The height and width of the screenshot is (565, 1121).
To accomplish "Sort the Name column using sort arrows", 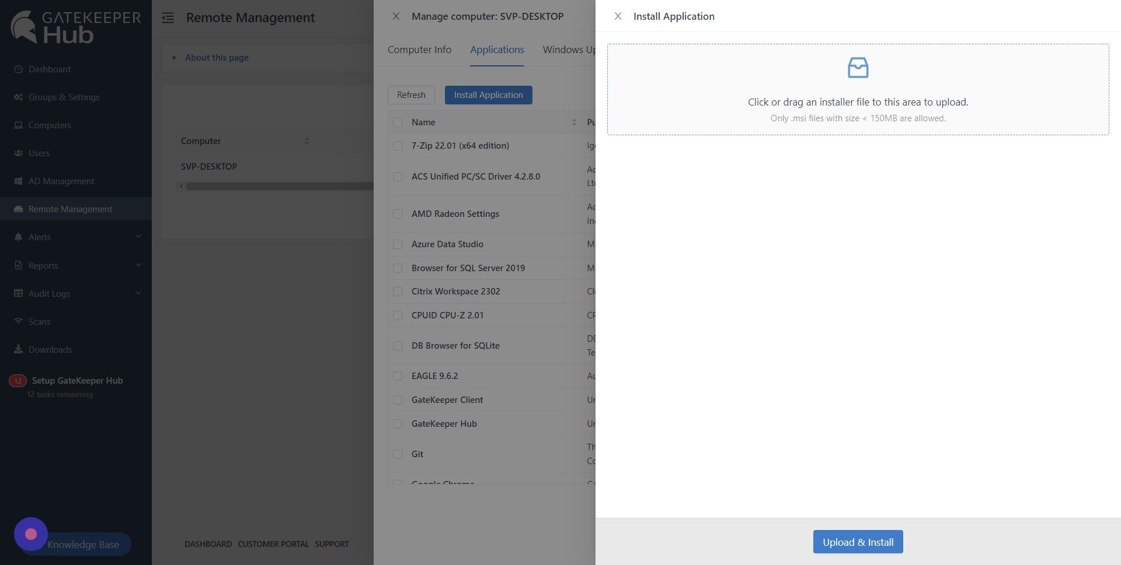I will pos(574,122).
